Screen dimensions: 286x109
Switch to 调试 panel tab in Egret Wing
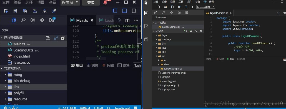pos(92,65)
